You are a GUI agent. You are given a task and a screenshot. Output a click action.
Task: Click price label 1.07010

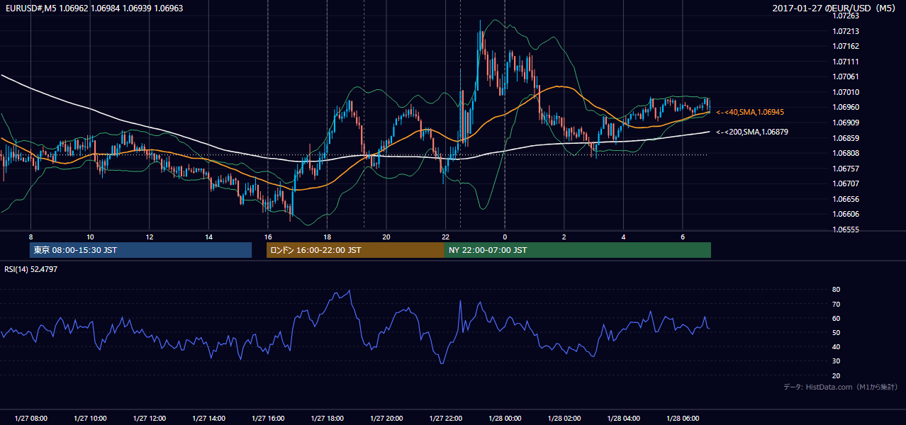point(846,92)
